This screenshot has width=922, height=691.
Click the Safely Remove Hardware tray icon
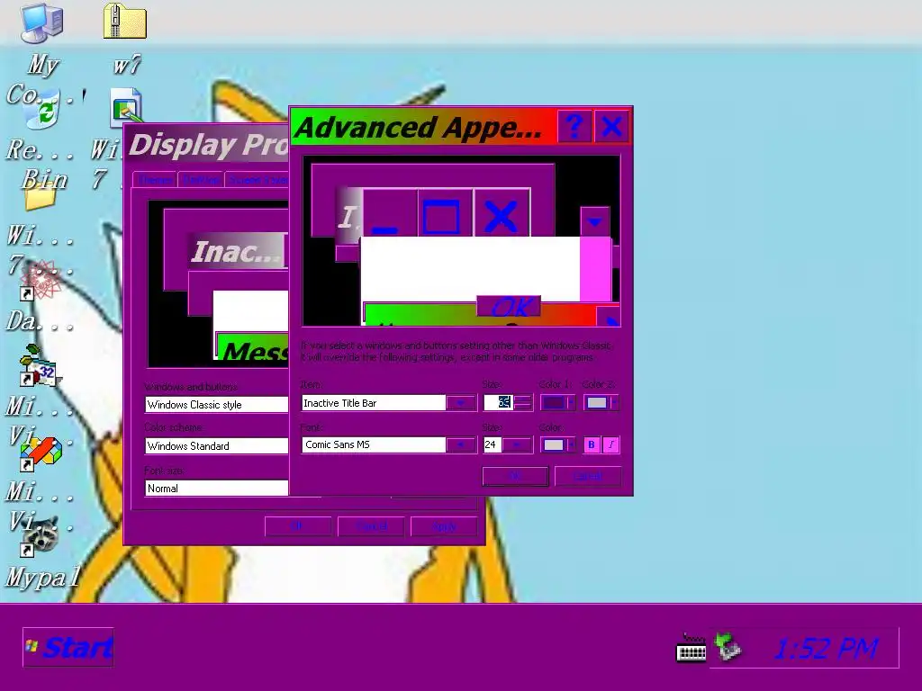pos(728,646)
